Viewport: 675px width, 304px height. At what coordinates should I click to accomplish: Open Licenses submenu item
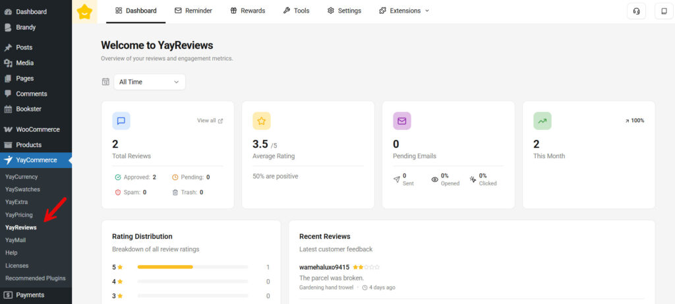point(16,266)
